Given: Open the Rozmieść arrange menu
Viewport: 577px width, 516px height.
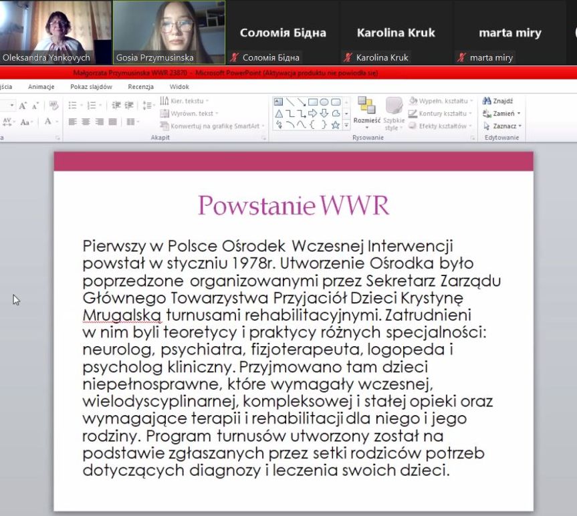Looking at the screenshot, I should tap(367, 113).
